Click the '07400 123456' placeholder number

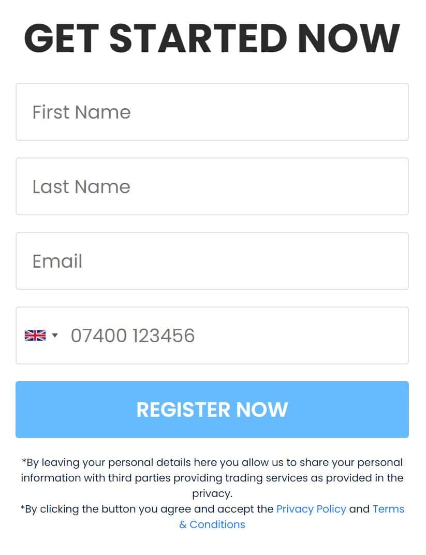pos(133,335)
